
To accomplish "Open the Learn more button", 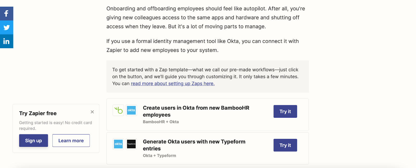I will coord(71,141).
